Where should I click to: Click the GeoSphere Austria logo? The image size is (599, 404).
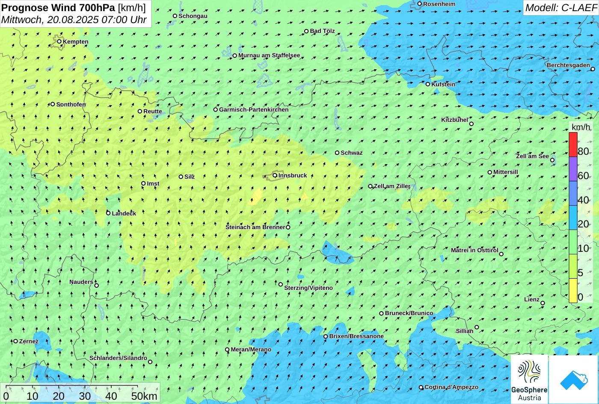(529, 379)
